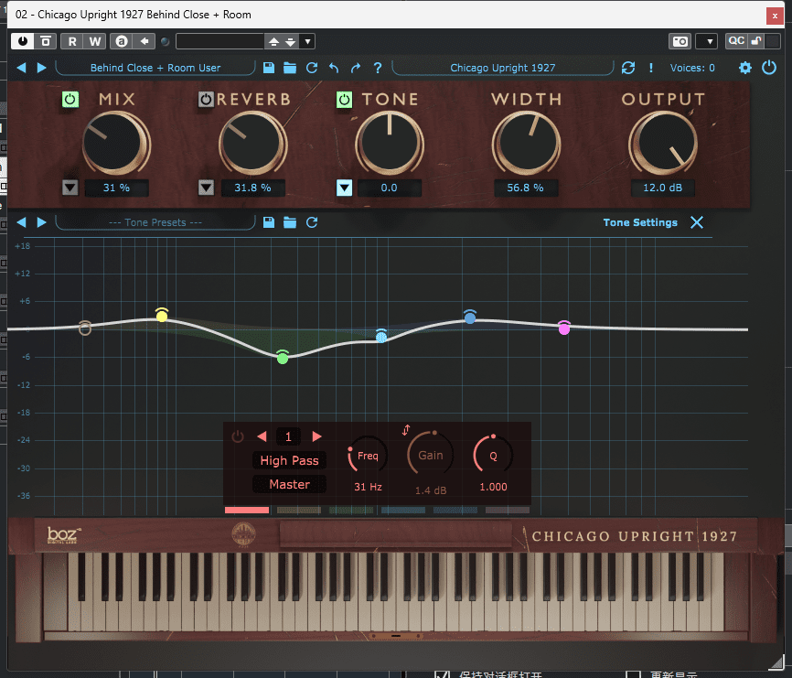Viewport: 792px width, 678px height.
Task: Click the OUTPUT 12.0 dB value field
Action: (x=663, y=188)
